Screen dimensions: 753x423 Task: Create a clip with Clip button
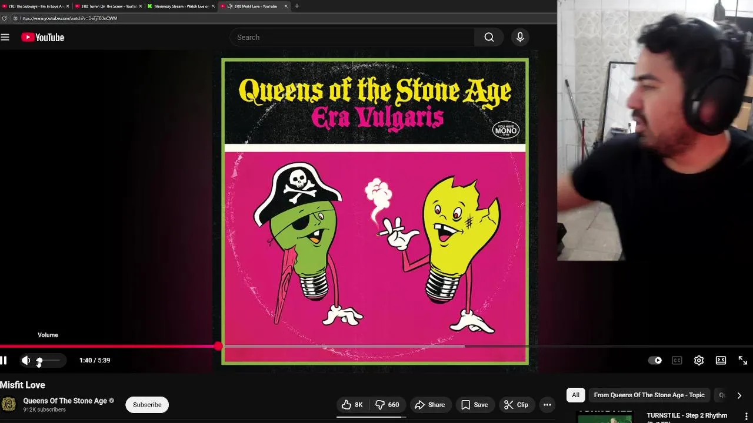pos(517,405)
